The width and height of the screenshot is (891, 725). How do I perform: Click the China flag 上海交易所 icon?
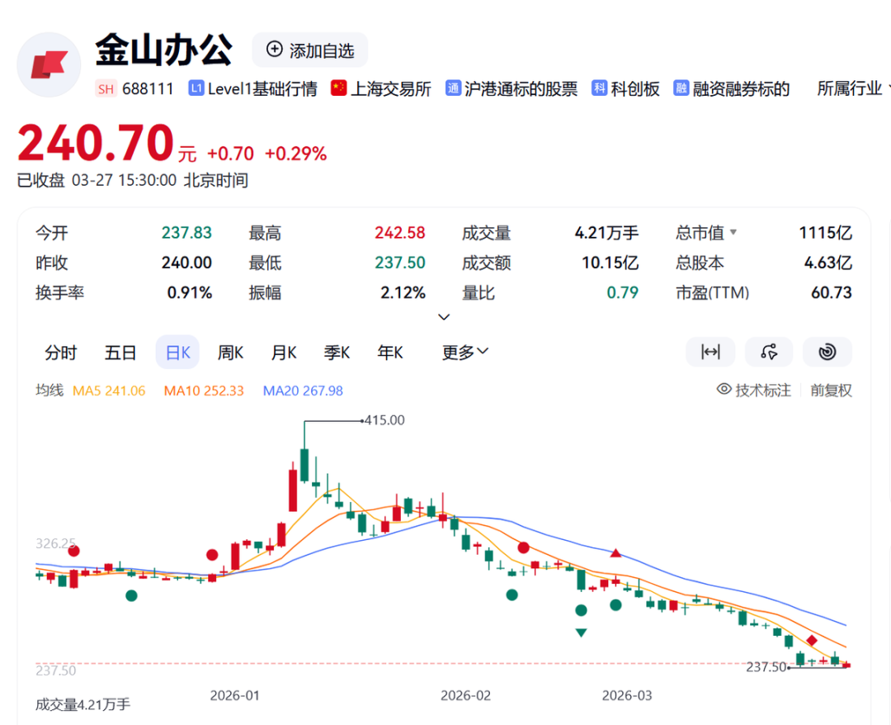point(339,88)
